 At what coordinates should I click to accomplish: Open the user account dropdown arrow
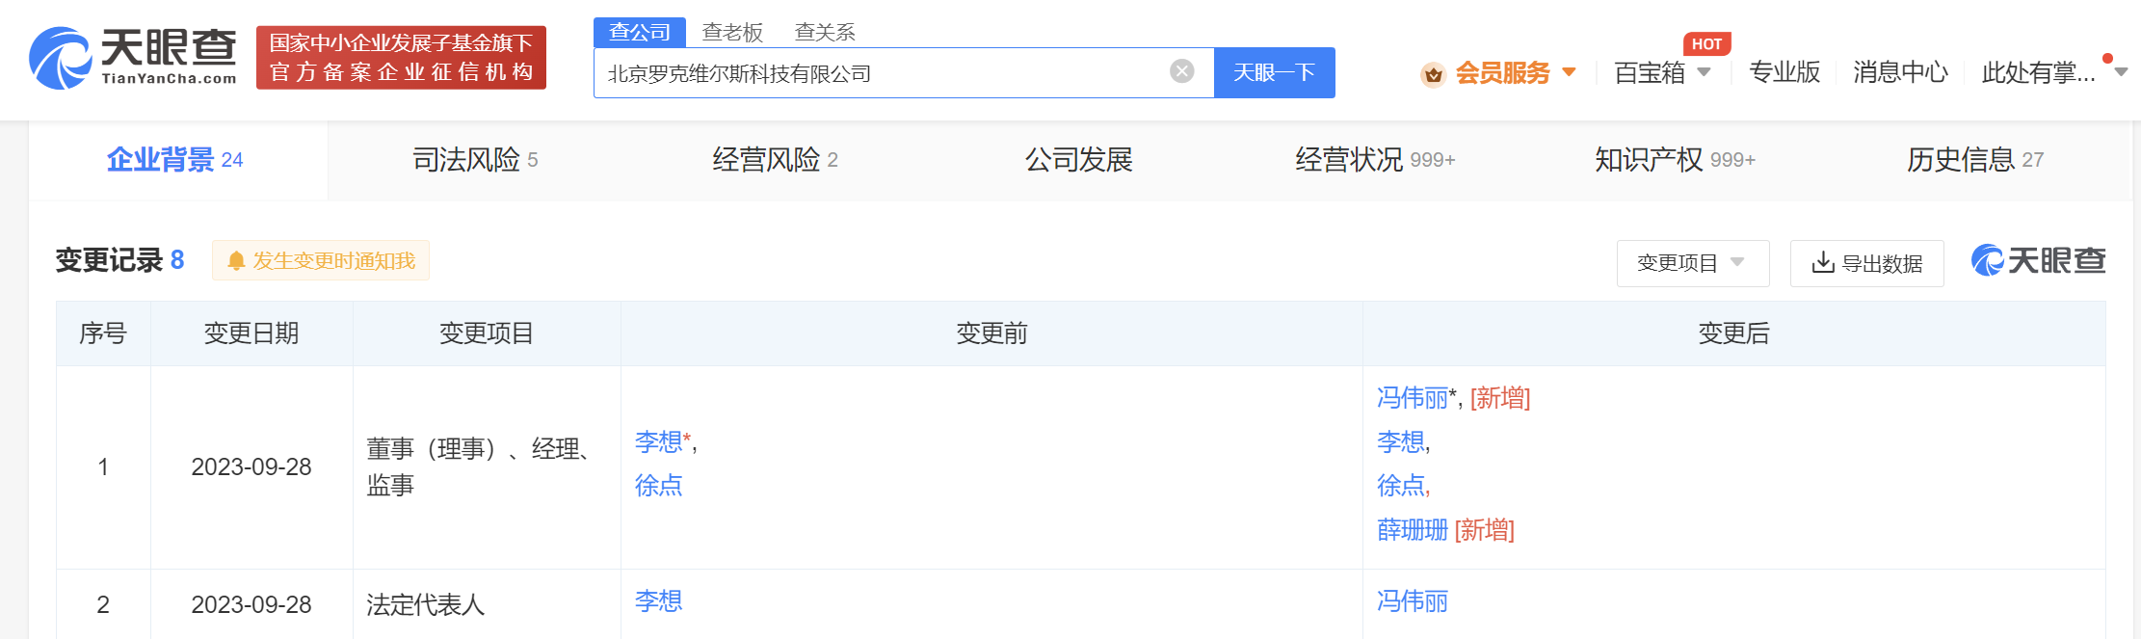[2121, 72]
